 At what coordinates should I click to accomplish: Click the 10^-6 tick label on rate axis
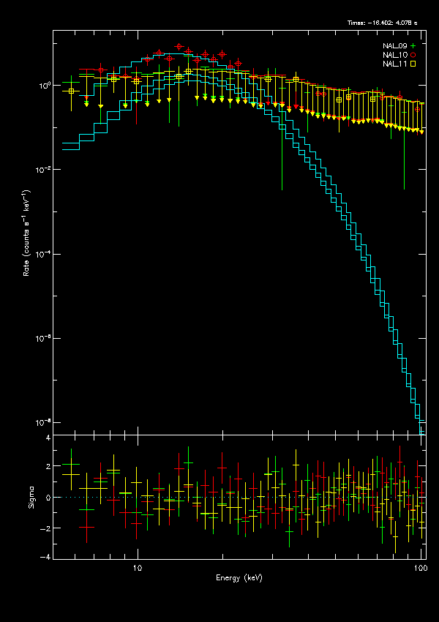[42, 338]
